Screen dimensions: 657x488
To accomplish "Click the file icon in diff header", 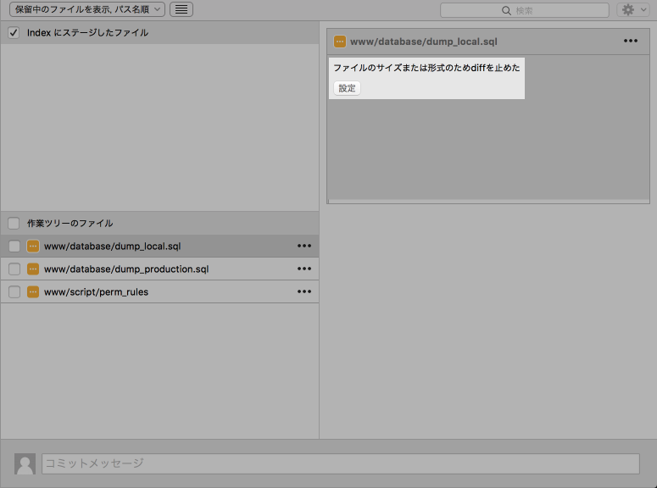I will click(340, 42).
